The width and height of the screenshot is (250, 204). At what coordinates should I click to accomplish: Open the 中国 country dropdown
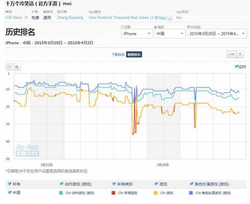[x=170, y=34]
